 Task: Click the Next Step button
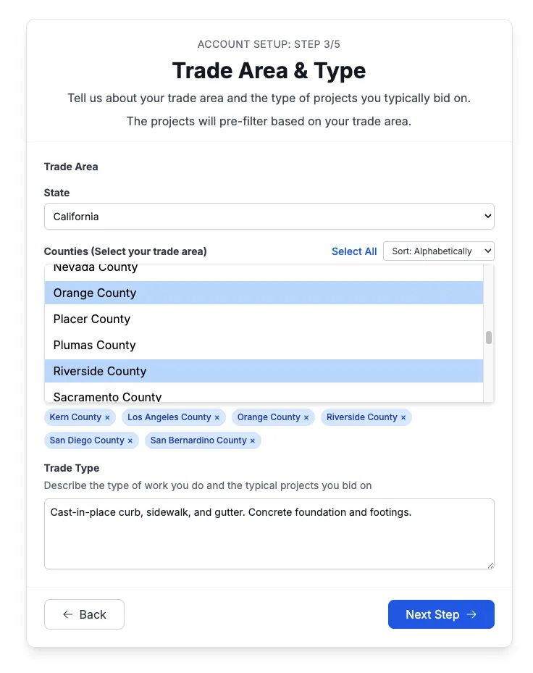tap(441, 614)
